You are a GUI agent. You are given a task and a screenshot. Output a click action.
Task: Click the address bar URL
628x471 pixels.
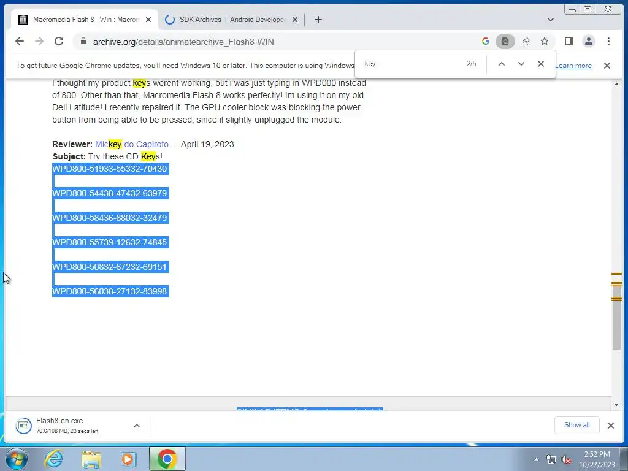point(183,42)
